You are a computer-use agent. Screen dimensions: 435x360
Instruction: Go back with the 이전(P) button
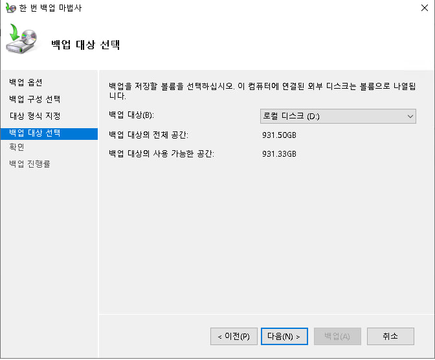[234, 337]
